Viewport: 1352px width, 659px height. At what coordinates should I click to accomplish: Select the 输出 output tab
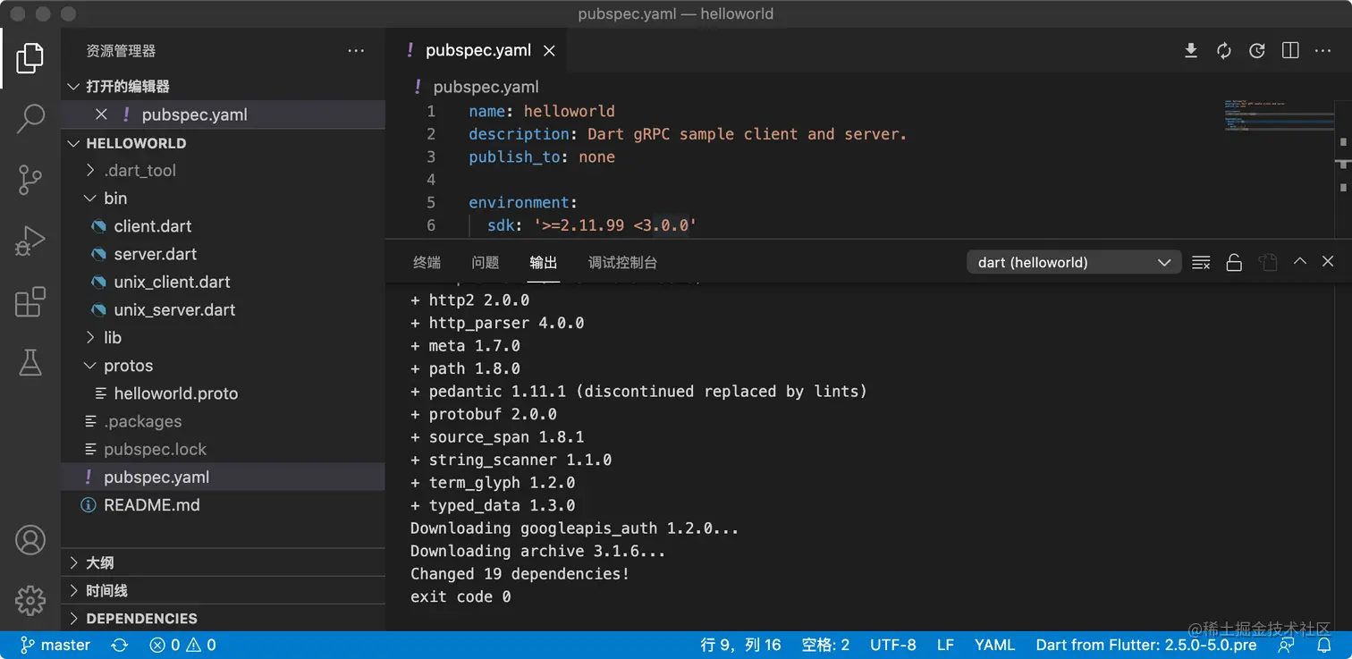(x=544, y=262)
